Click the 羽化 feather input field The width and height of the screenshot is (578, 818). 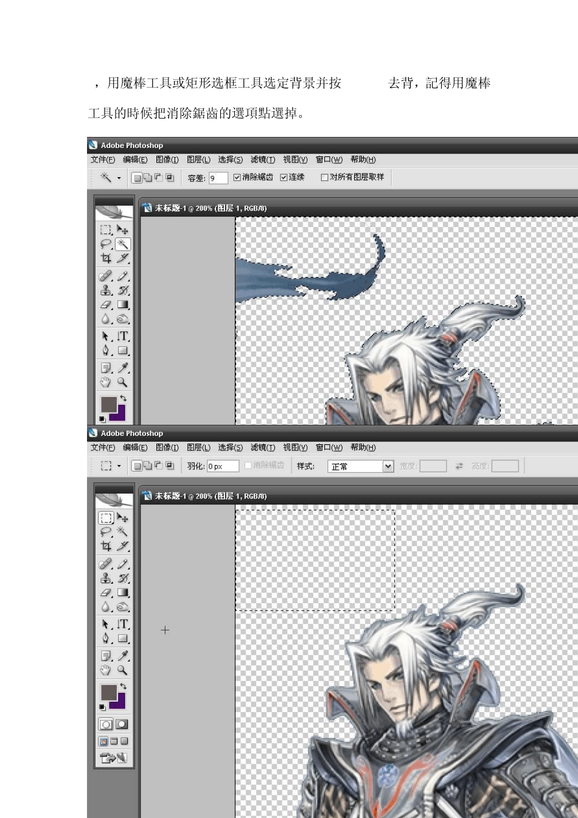223,466
